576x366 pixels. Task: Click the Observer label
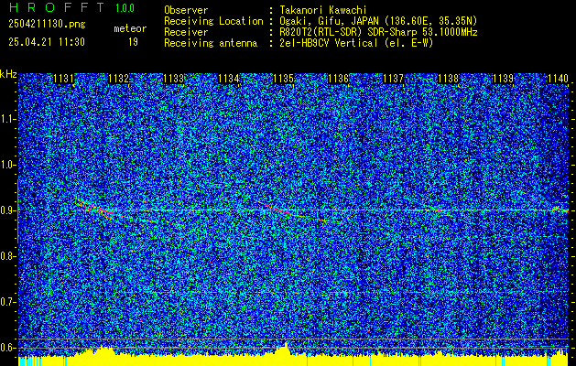tap(186, 10)
